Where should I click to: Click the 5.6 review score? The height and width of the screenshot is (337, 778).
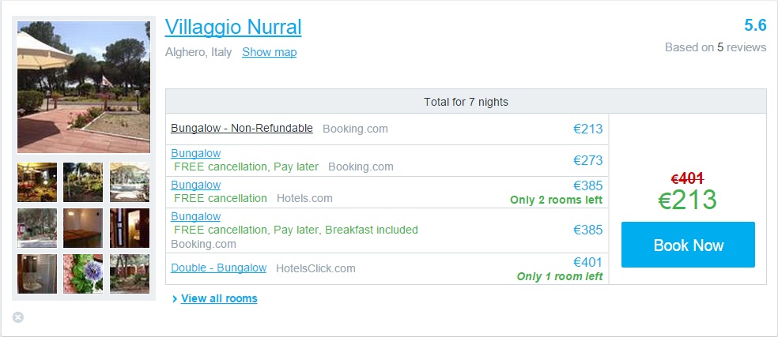click(755, 25)
